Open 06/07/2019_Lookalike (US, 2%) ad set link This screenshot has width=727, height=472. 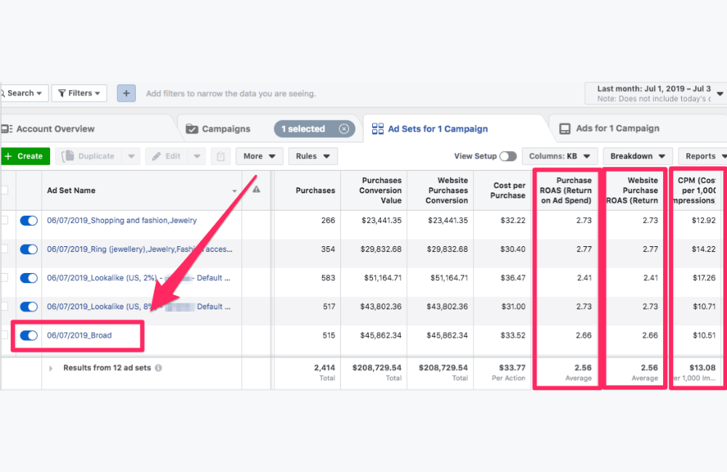click(138, 278)
